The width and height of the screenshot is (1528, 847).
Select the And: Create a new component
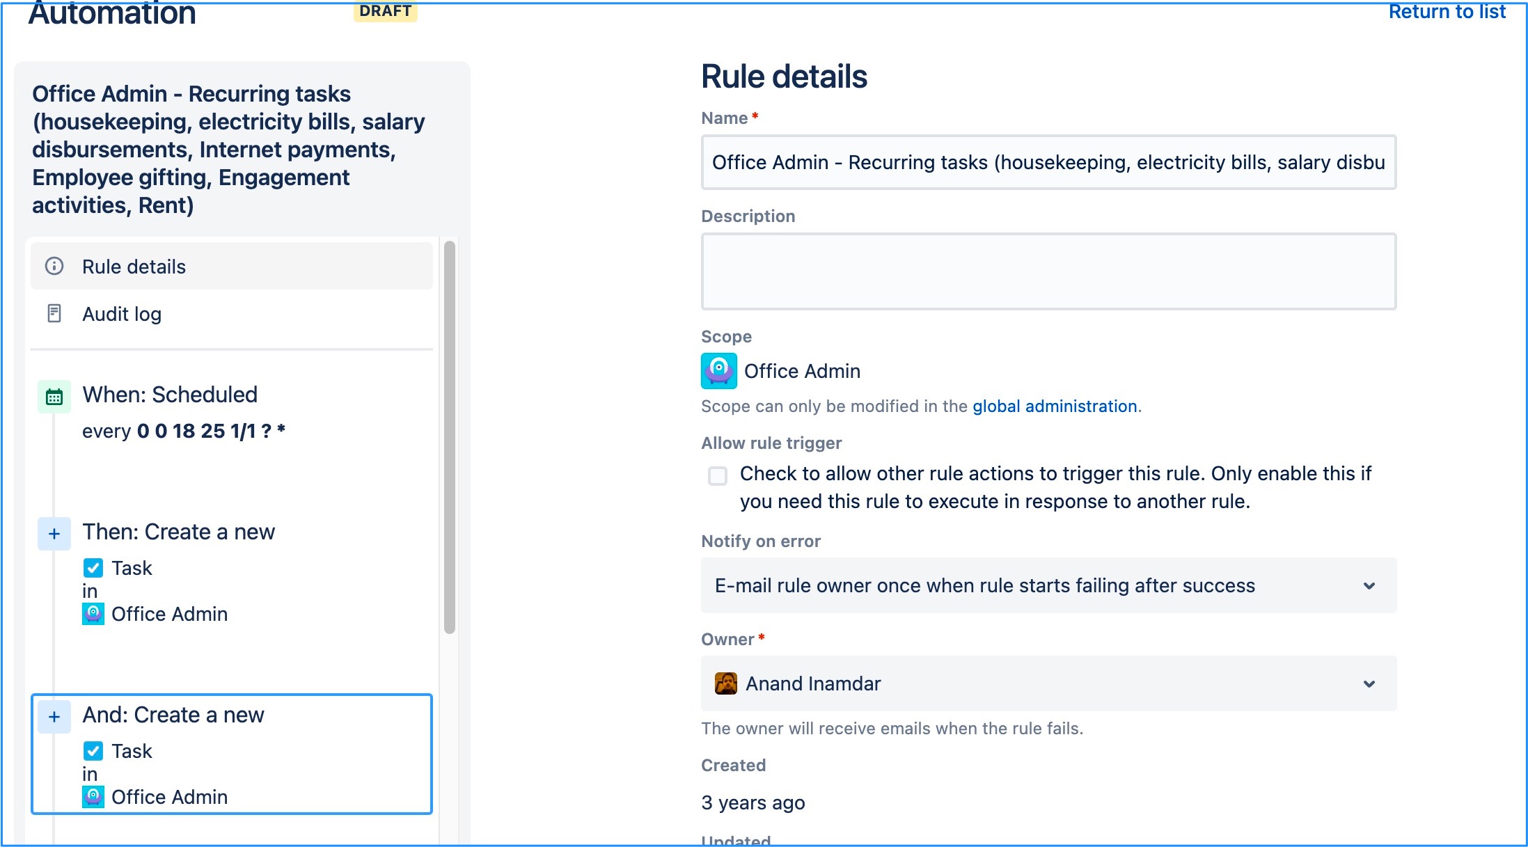pyautogui.click(x=232, y=754)
